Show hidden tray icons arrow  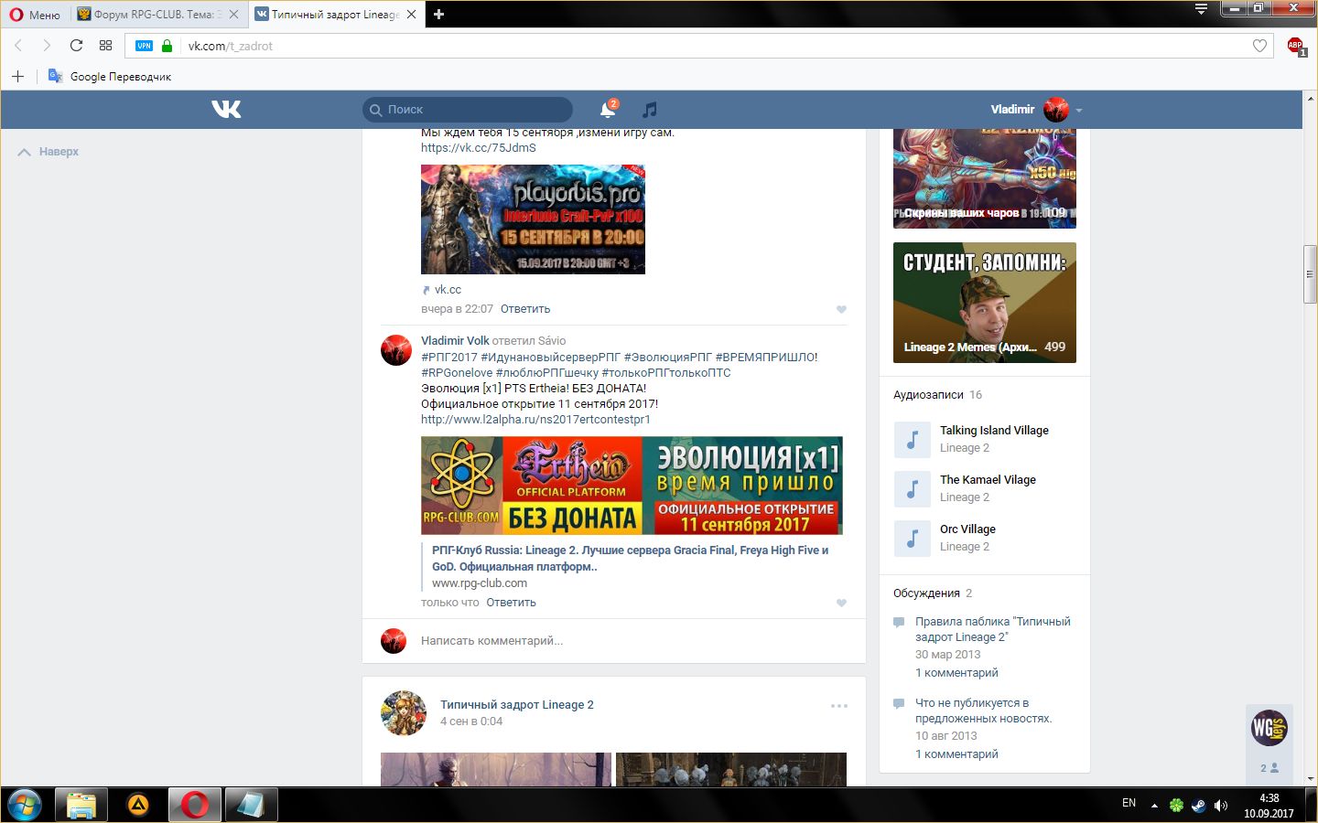tap(1154, 806)
